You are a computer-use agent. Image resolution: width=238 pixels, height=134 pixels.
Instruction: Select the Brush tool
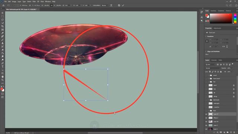pyautogui.click(x=3, y=40)
